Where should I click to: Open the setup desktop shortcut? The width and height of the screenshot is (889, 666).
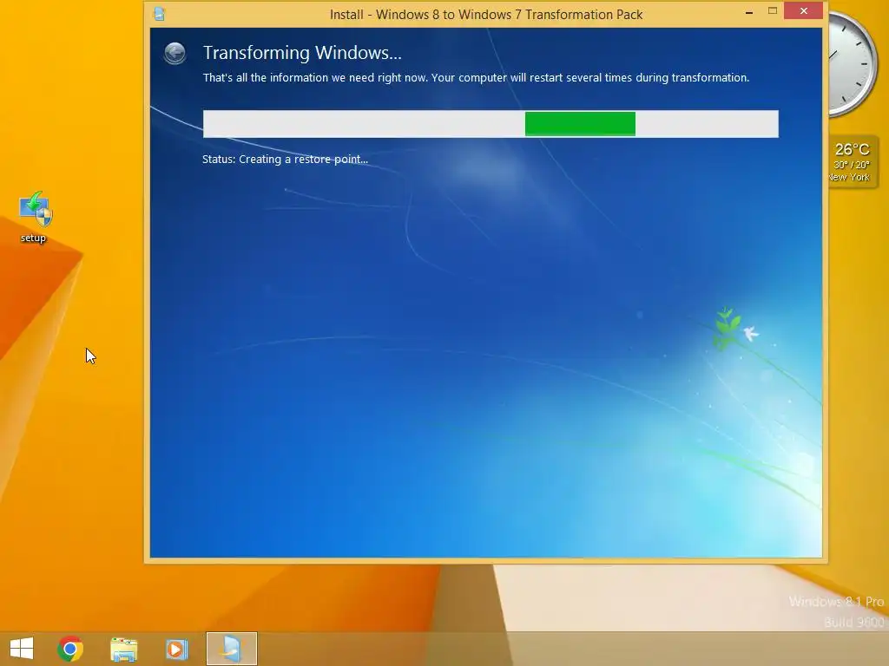[x=34, y=218]
